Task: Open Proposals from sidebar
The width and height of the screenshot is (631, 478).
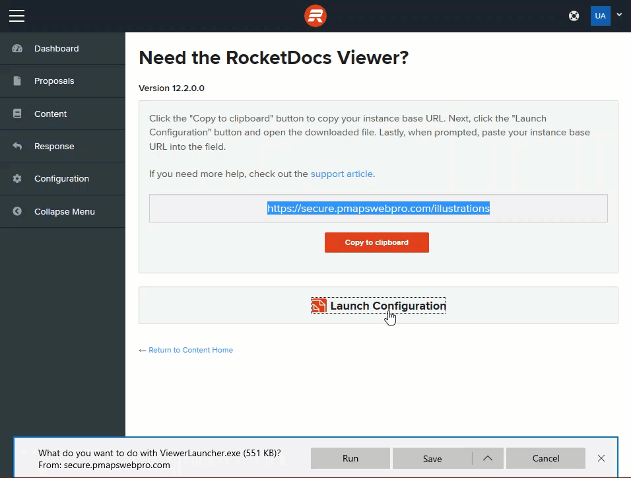Action: pos(54,81)
